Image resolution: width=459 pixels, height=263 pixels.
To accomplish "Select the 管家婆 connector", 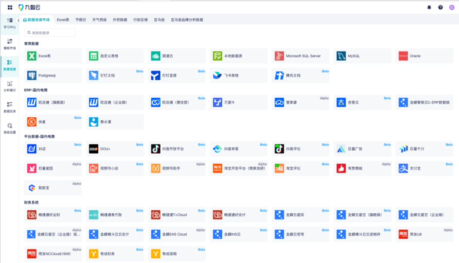I will [300, 102].
